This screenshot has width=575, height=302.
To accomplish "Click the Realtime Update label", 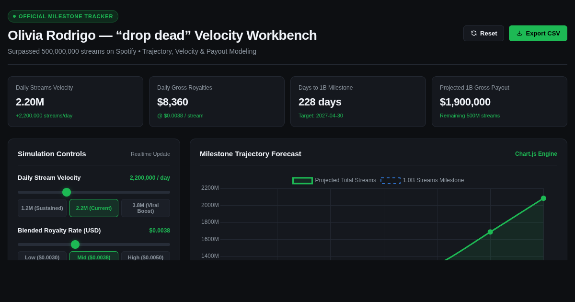I will (x=150, y=154).
